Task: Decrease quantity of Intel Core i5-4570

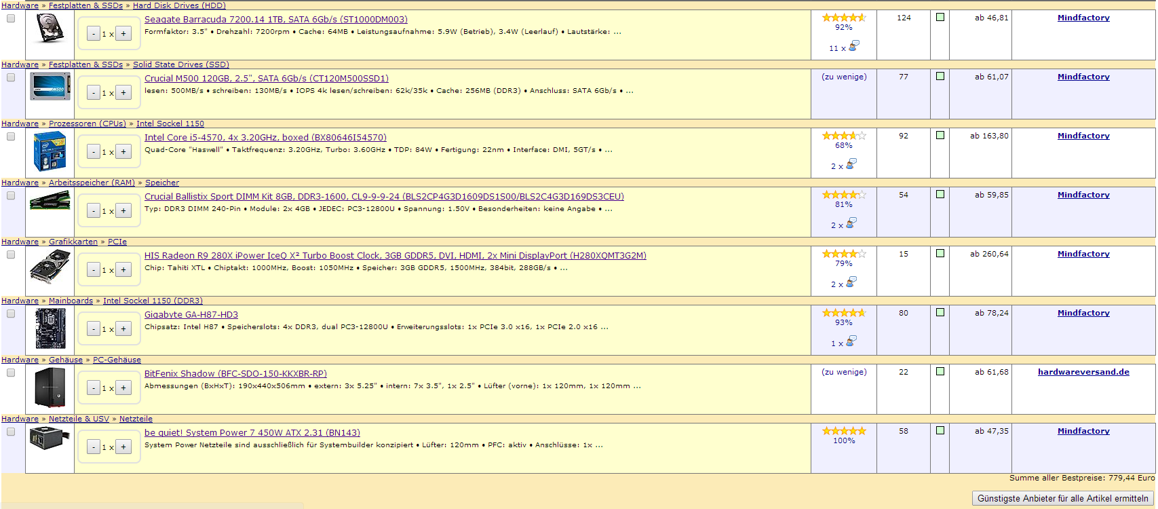Action: pos(94,152)
